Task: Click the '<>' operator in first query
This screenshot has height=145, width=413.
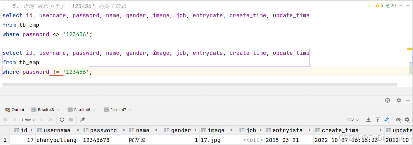Action: [x=56, y=35]
